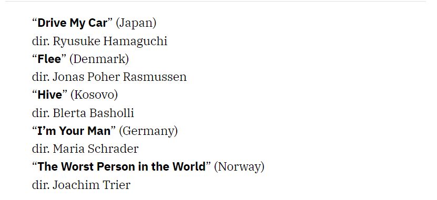Click the horizontal divider line at top
Viewport: 437px width, 200px height.
pos(216,2)
